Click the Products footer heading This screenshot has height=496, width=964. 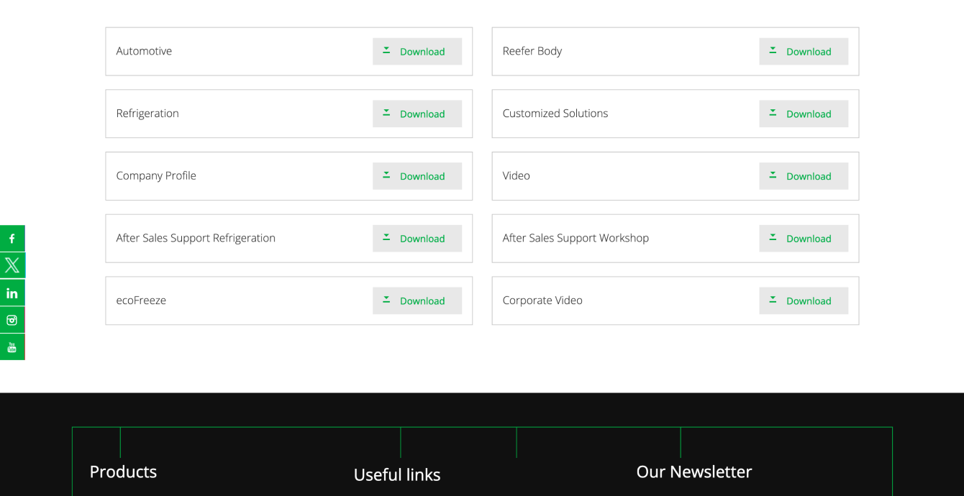click(123, 472)
